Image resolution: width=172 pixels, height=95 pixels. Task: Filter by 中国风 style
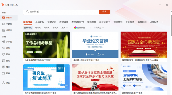tap(55, 28)
